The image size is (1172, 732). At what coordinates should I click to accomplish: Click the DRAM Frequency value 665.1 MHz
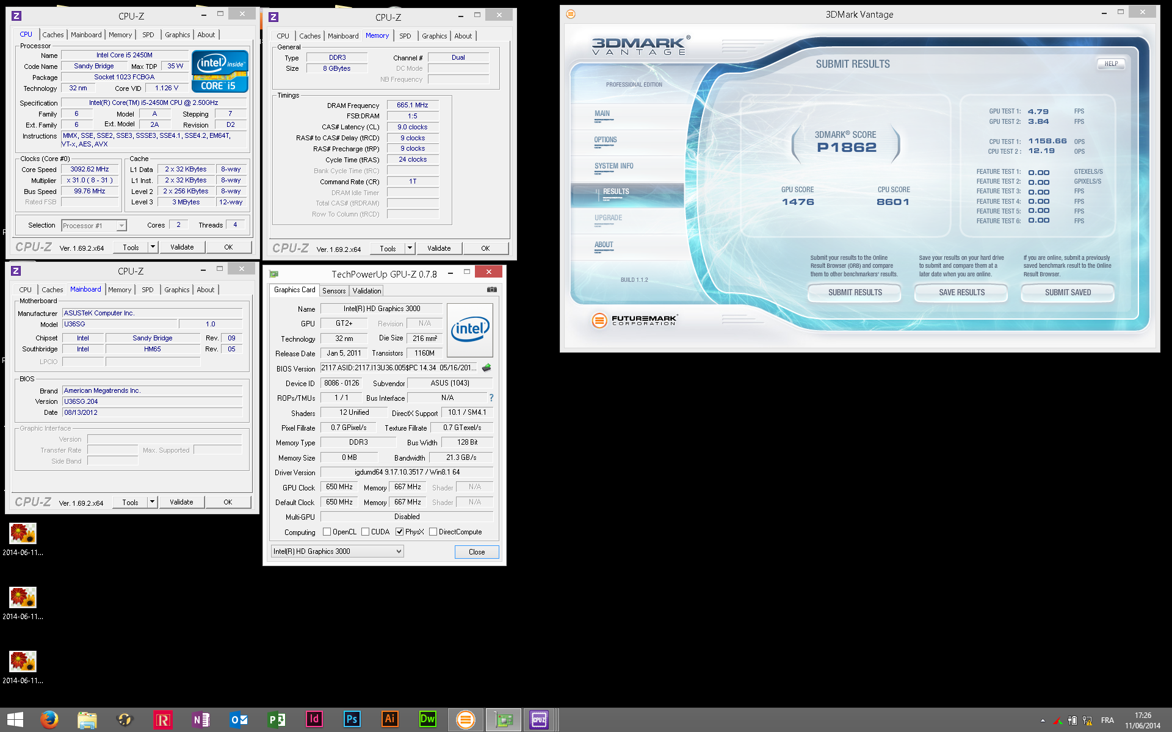(413, 105)
